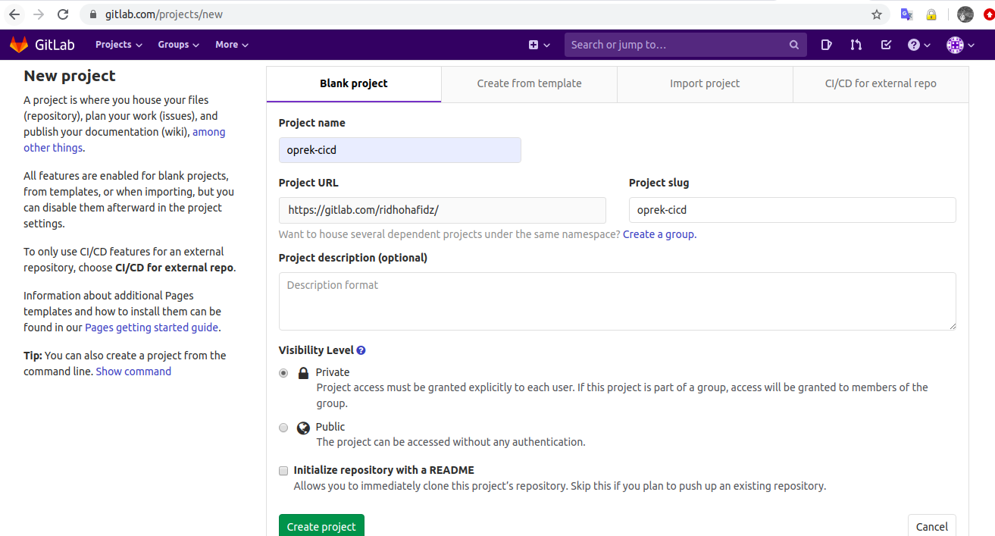The image size is (995, 536).
Task: Switch to the Import project tab
Action: [705, 84]
